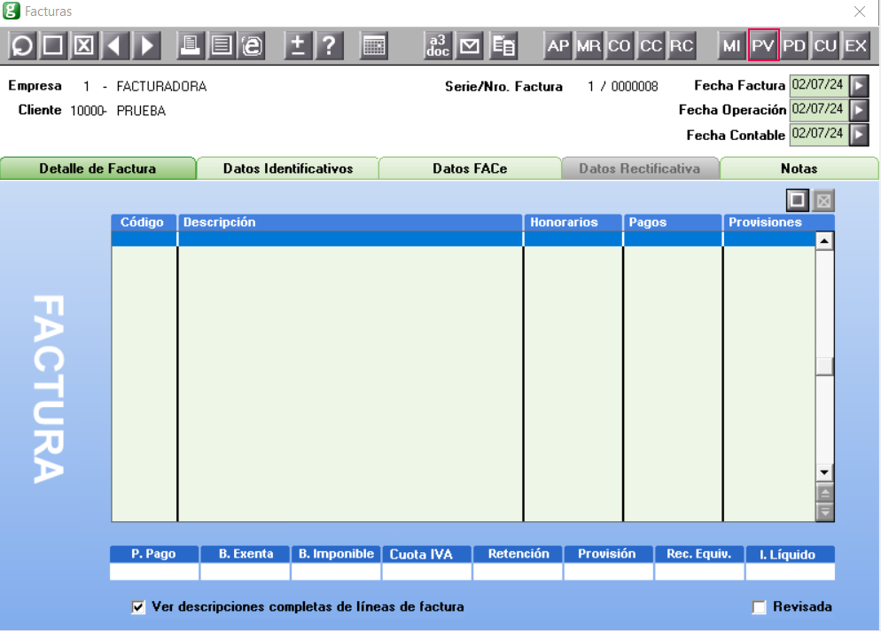The width and height of the screenshot is (881, 632).
Task: Click the CC toolbar button
Action: point(651,45)
